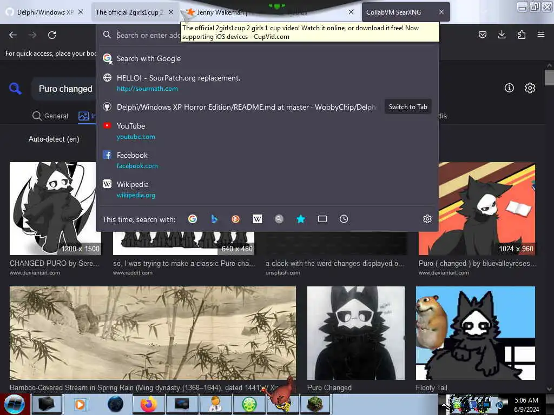
Task: Search open tabs with the tab icon
Action: [322, 219]
